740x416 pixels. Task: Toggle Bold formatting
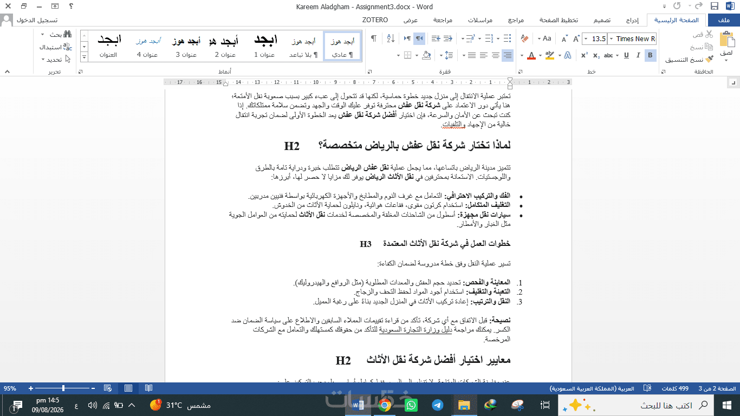click(651, 55)
